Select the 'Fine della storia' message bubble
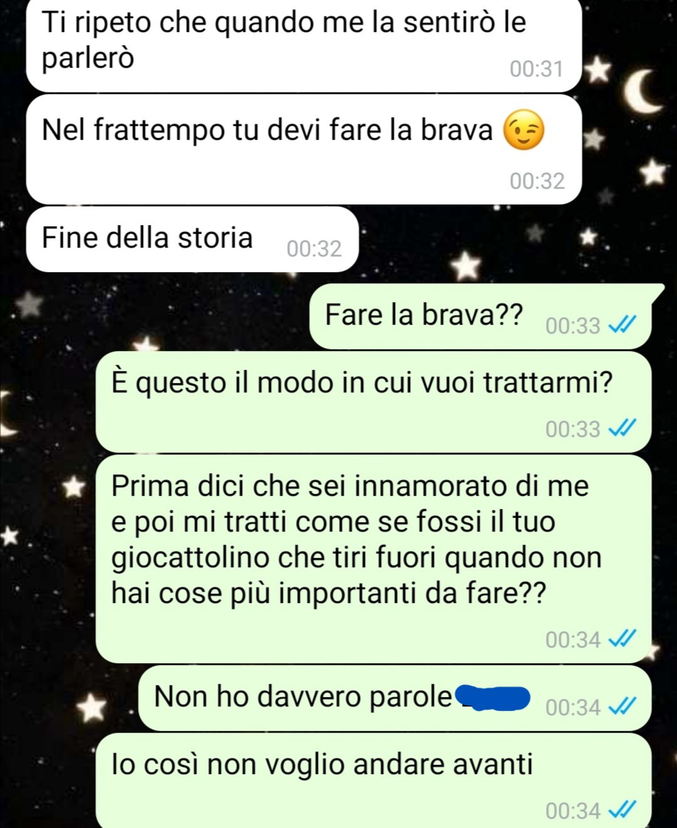 tap(192, 239)
